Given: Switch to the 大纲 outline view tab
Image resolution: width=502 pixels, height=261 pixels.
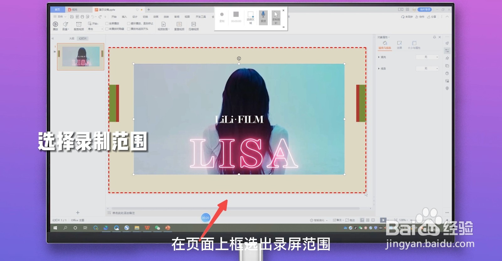Looking at the screenshot, I should (72, 39).
